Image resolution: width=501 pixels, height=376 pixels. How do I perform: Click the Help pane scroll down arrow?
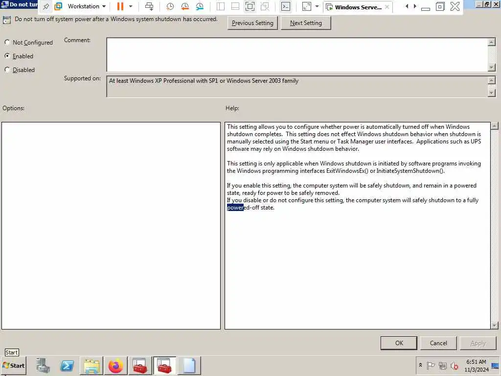(495, 326)
